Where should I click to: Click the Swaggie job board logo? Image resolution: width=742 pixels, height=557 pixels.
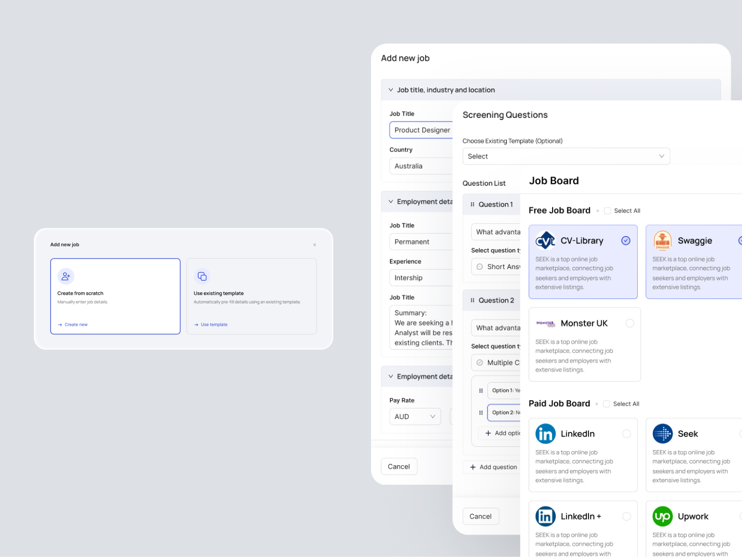tap(662, 240)
